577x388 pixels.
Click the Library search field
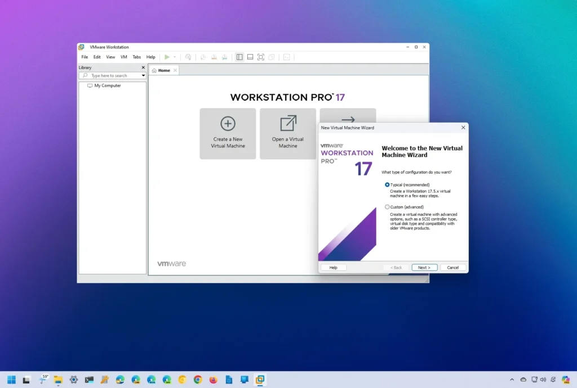(113, 75)
